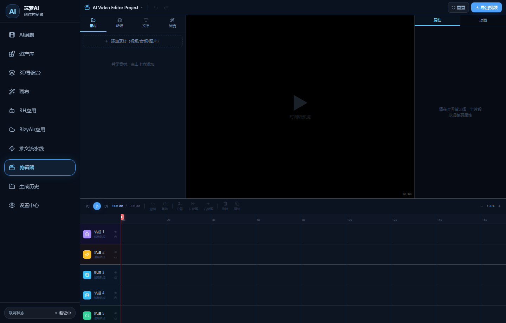Click the 联网状态 network status indicator
The height and width of the screenshot is (323, 506).
click(40, 313)
